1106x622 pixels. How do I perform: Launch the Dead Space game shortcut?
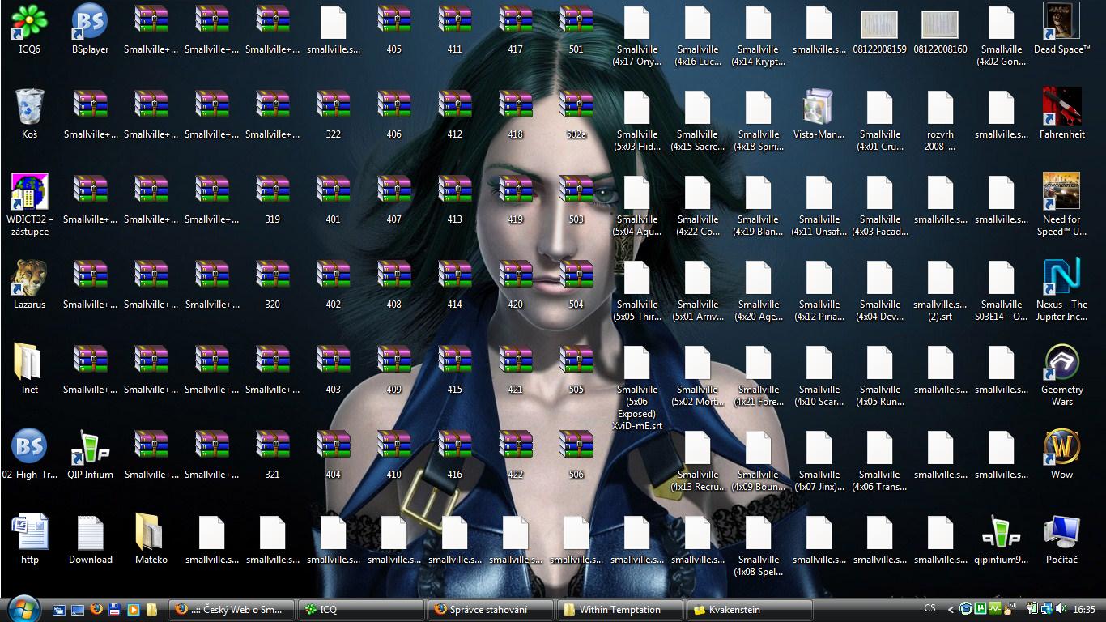click(1061, 23)
